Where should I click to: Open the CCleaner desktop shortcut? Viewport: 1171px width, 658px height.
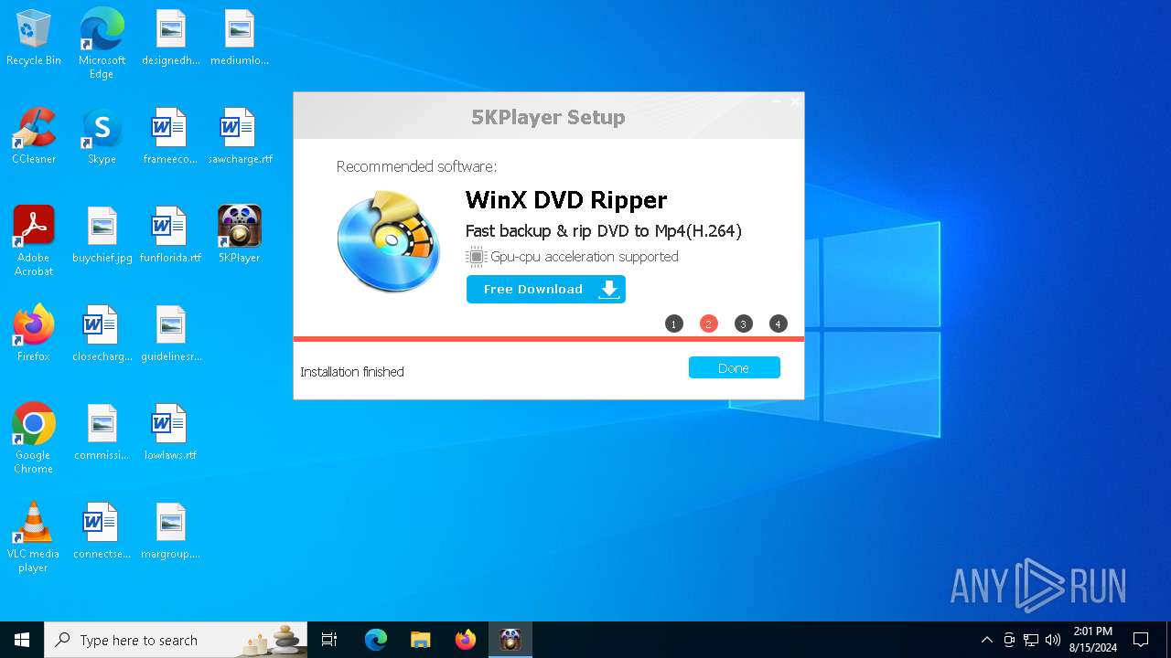[34, 135]
